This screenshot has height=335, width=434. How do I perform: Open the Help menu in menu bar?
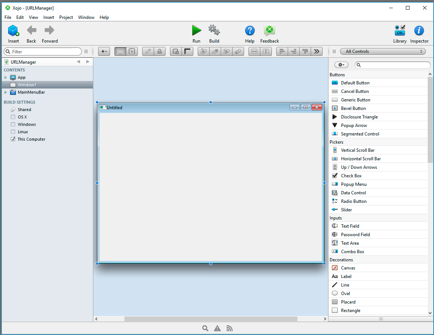click(x=104, y=17)
